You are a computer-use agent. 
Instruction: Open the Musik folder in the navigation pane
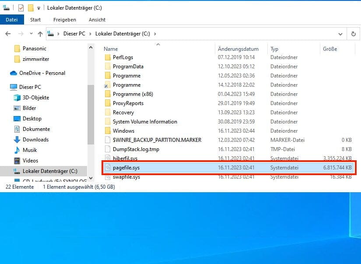click(30, 150)
